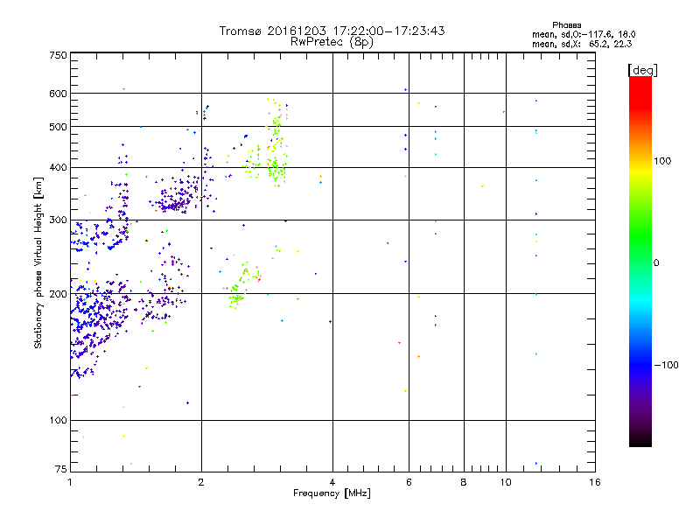Click the colorbar tick label "-100"

(x=666, y=365)
